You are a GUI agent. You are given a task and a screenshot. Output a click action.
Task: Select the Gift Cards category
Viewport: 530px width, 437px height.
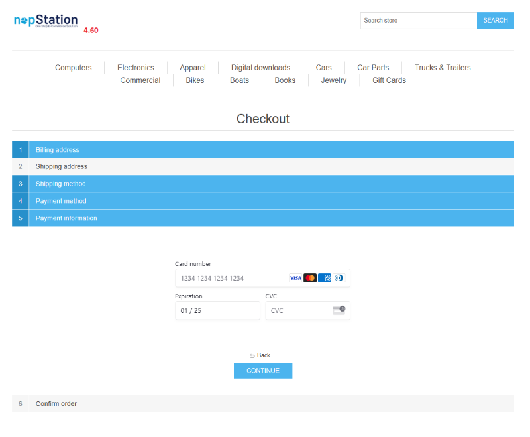click(x=389, y=80)
